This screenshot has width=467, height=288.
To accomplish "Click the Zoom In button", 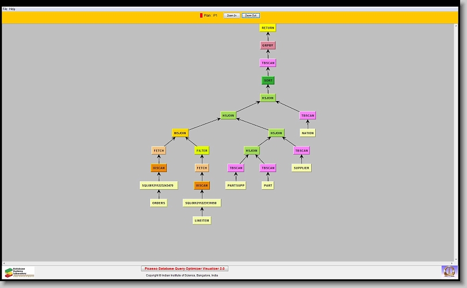I will [x=232, y=15].
